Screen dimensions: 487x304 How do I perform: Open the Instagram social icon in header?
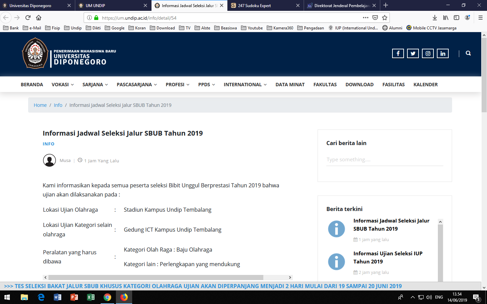pyautogui.click(x=428, y=53)
